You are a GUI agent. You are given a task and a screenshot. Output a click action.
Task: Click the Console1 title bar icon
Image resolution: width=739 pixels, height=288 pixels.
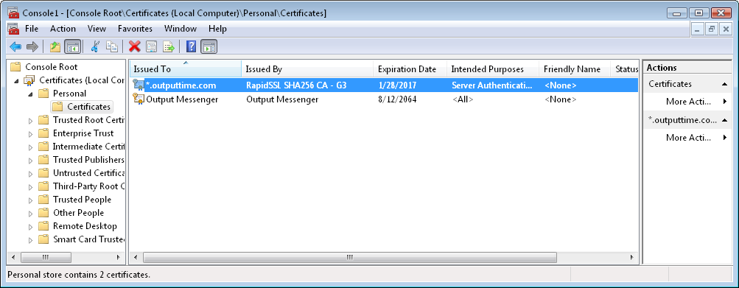[13, 13]
